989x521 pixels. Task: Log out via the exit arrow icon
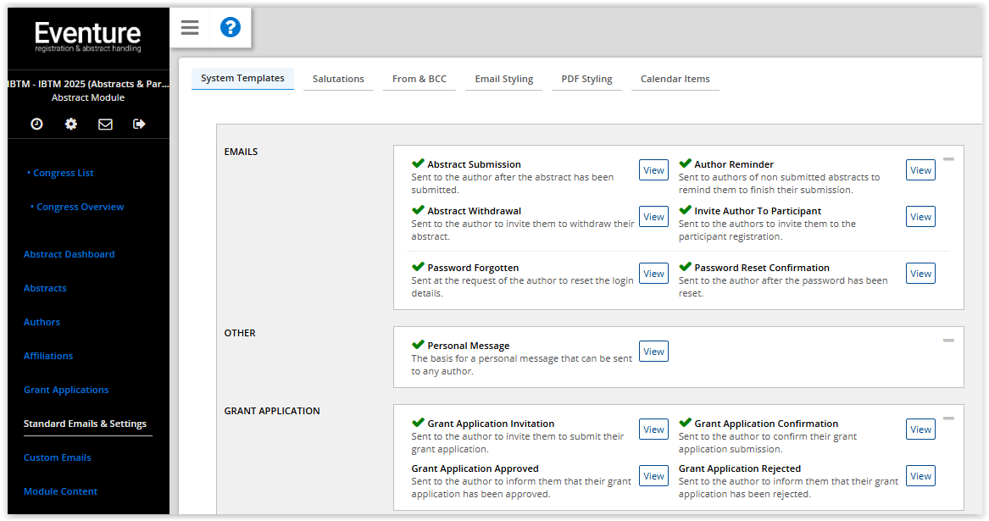(x=139, y=124)
